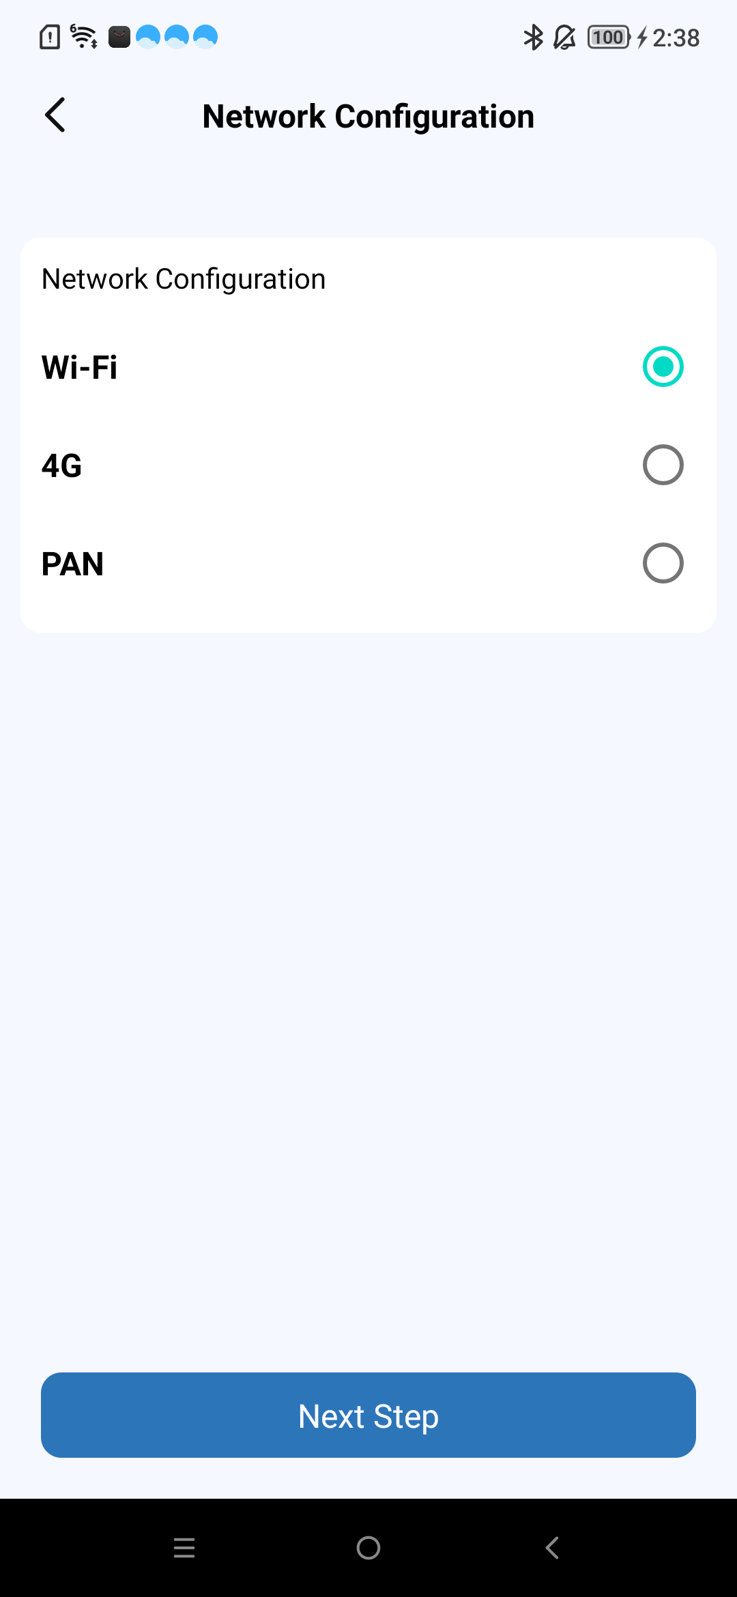
Task: Select the PAN radio button
Action: (663, 563)
